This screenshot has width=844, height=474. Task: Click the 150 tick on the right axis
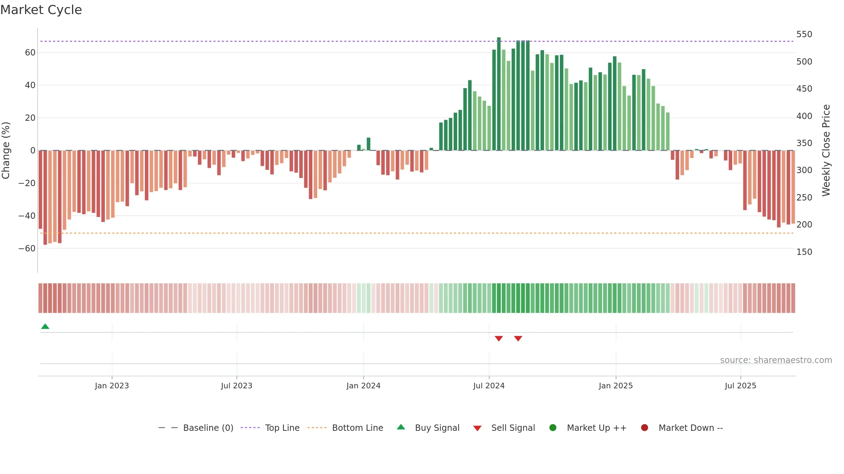(x=804, y=252)
